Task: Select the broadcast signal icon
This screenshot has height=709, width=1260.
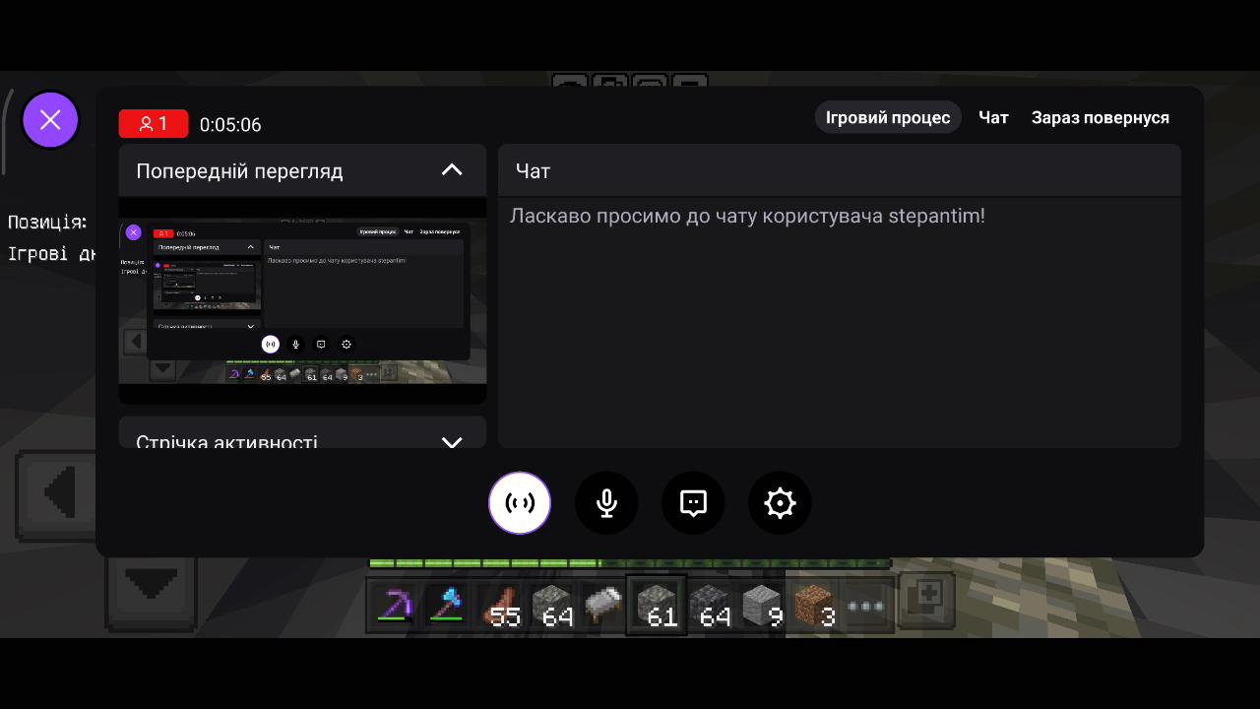Action: [520, 503]
